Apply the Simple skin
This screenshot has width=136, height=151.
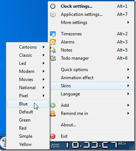(x=28, y=136)
